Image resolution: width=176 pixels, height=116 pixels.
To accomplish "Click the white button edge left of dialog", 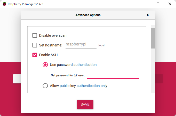I will [x=17, y=79].
